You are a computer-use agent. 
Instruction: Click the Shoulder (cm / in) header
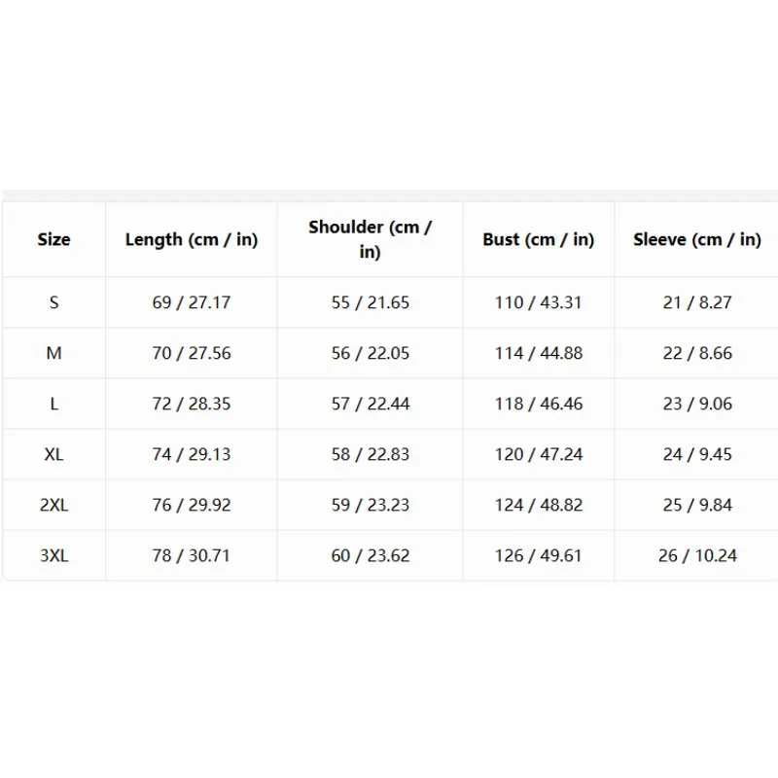point(371,239)
